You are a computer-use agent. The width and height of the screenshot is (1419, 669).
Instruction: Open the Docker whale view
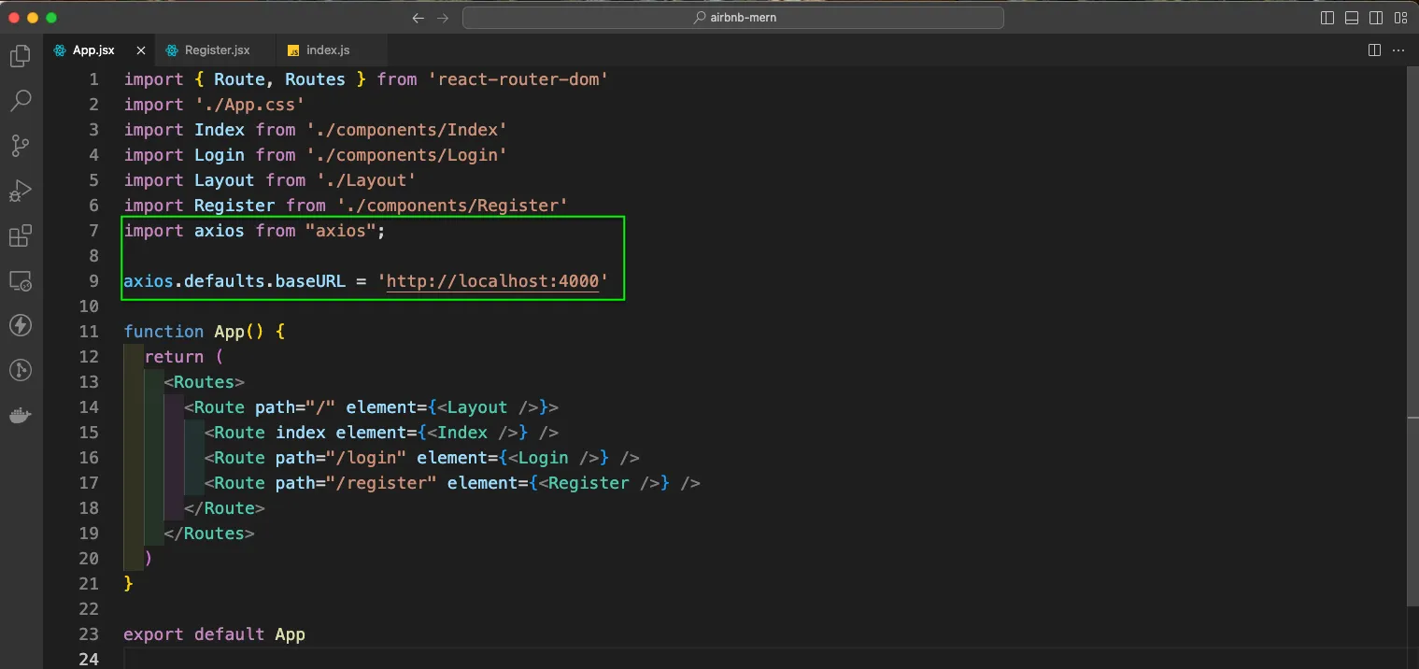coord(21,415)
